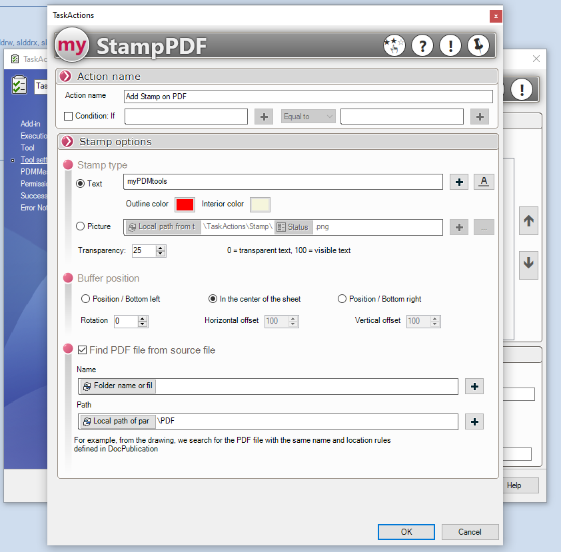
Task: Open Tool settings in left panel
Action: coord(33,160)
